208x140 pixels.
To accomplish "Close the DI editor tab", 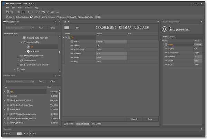I will pos(69,22).
